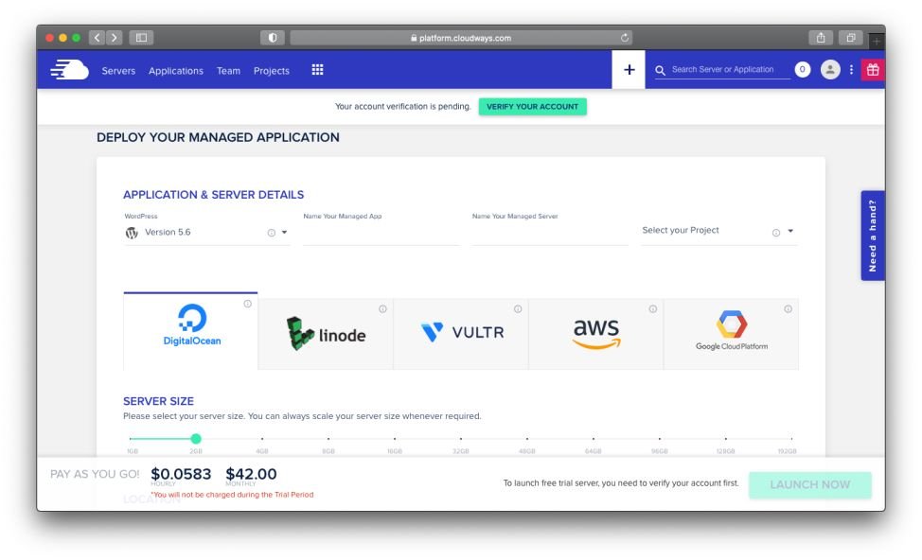Open the apps grid icon in navbar
The image size is (922, 560).
coord(317,70)
